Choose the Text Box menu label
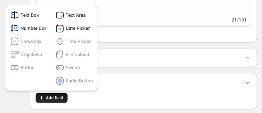 [x=30, y=15]
